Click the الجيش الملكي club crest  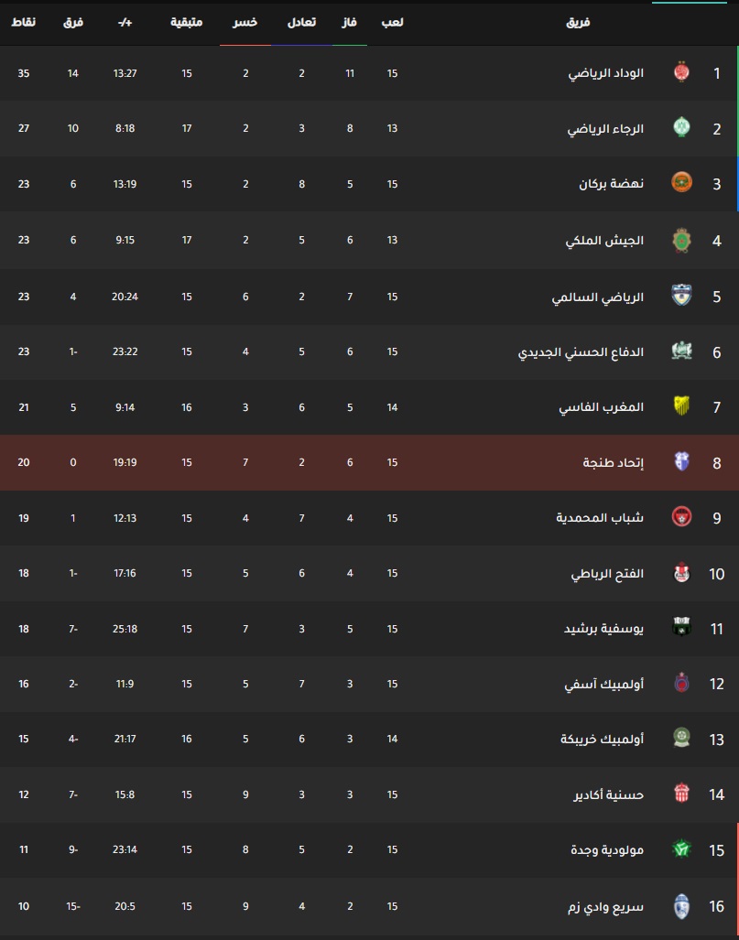click(681, 240)
